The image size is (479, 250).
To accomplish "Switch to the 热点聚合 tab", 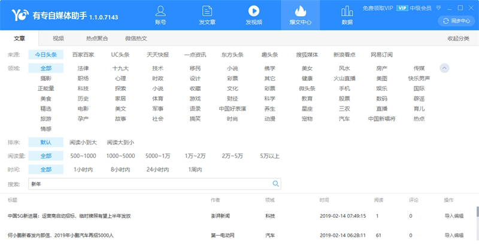I will [x=97, y=38].
